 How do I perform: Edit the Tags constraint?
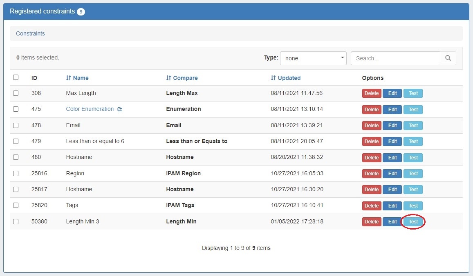tap(392, 206)
